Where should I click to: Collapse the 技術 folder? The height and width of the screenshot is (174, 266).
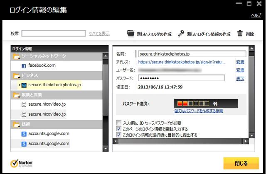17,124
